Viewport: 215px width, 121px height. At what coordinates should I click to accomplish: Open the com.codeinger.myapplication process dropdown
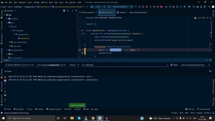click(x=51, y=65)
